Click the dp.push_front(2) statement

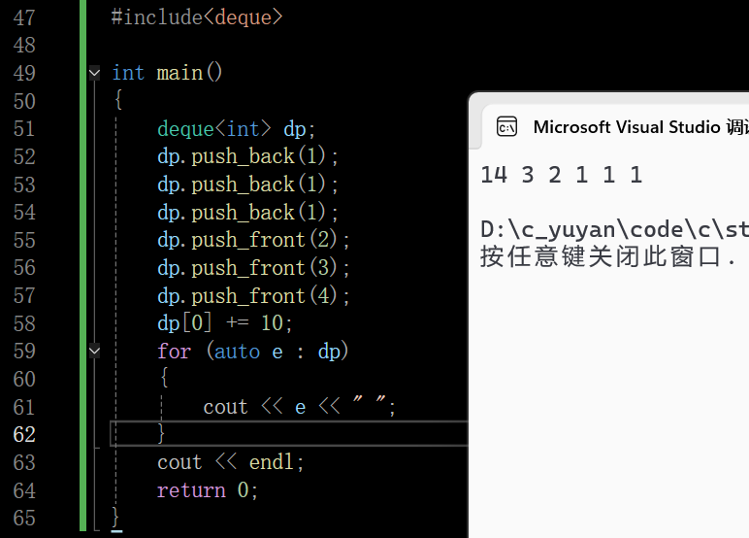click(253, 240)
